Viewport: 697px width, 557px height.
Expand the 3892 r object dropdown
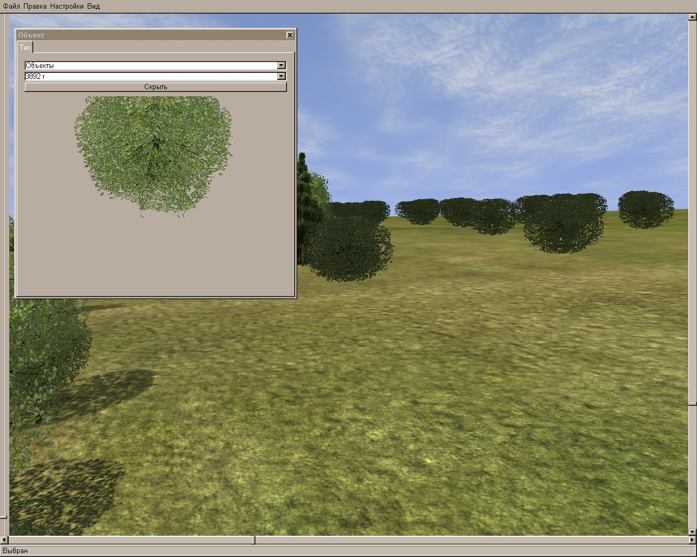click(x=281, y=76)
